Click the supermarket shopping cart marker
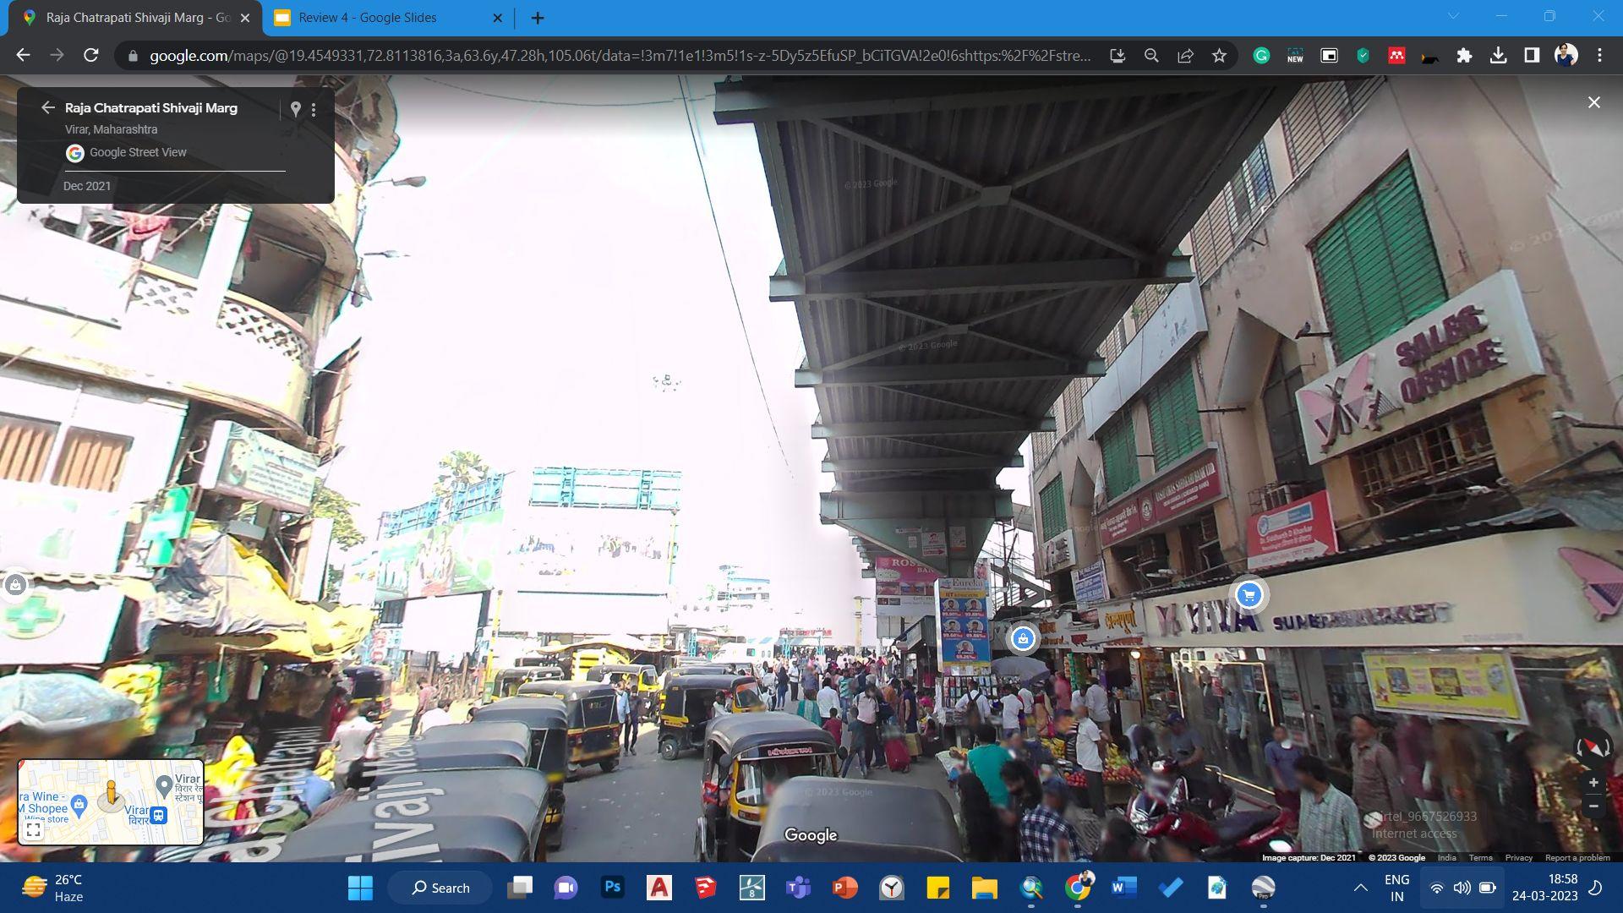Viewport: 1623px width, 913px height. coord(1249,595)
